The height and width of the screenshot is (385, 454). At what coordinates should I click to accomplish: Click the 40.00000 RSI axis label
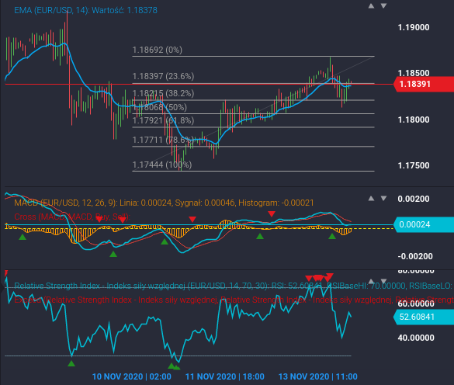coord(416,338)
